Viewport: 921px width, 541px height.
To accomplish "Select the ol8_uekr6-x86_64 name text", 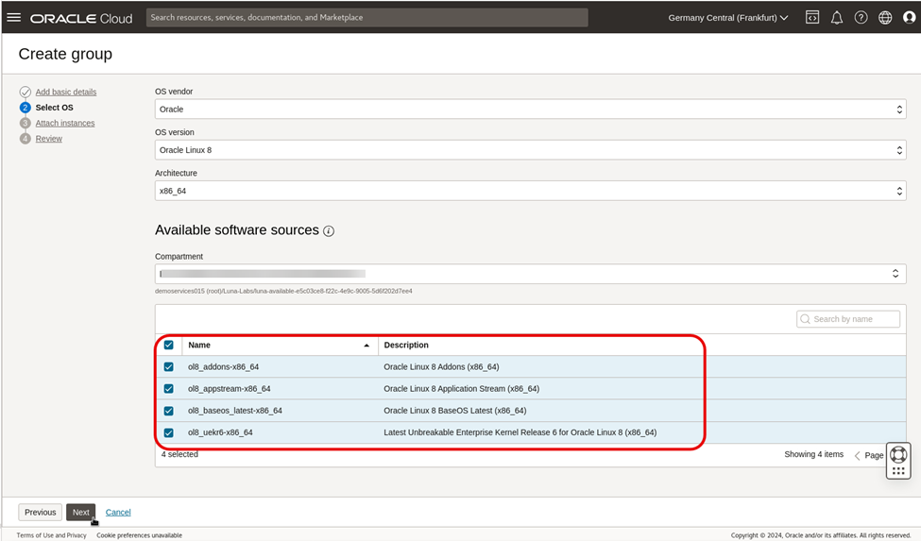I will click(220, 432).
